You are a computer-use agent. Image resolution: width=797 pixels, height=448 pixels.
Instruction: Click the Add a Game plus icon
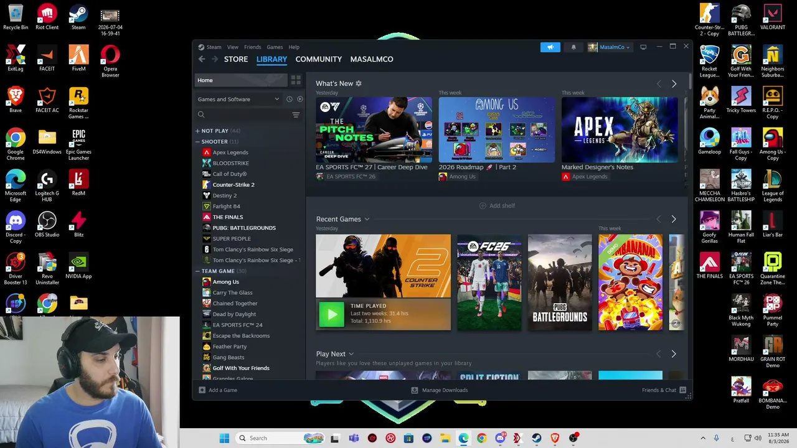[202, 390]
